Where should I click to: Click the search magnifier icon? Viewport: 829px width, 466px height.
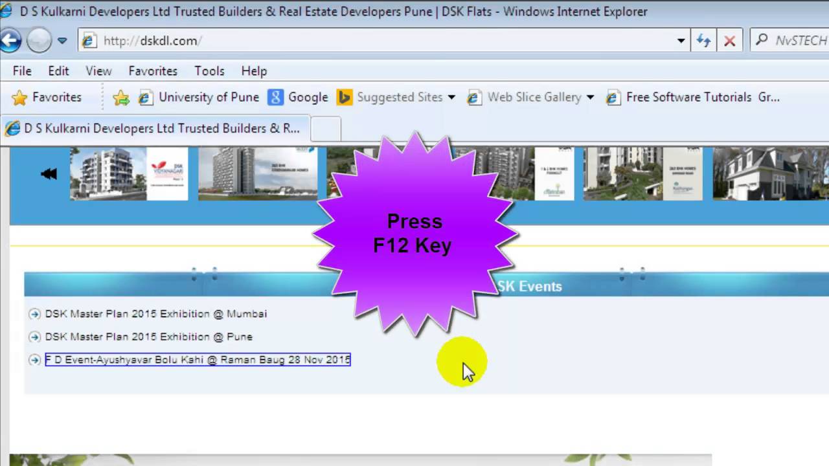click(762, 40)
